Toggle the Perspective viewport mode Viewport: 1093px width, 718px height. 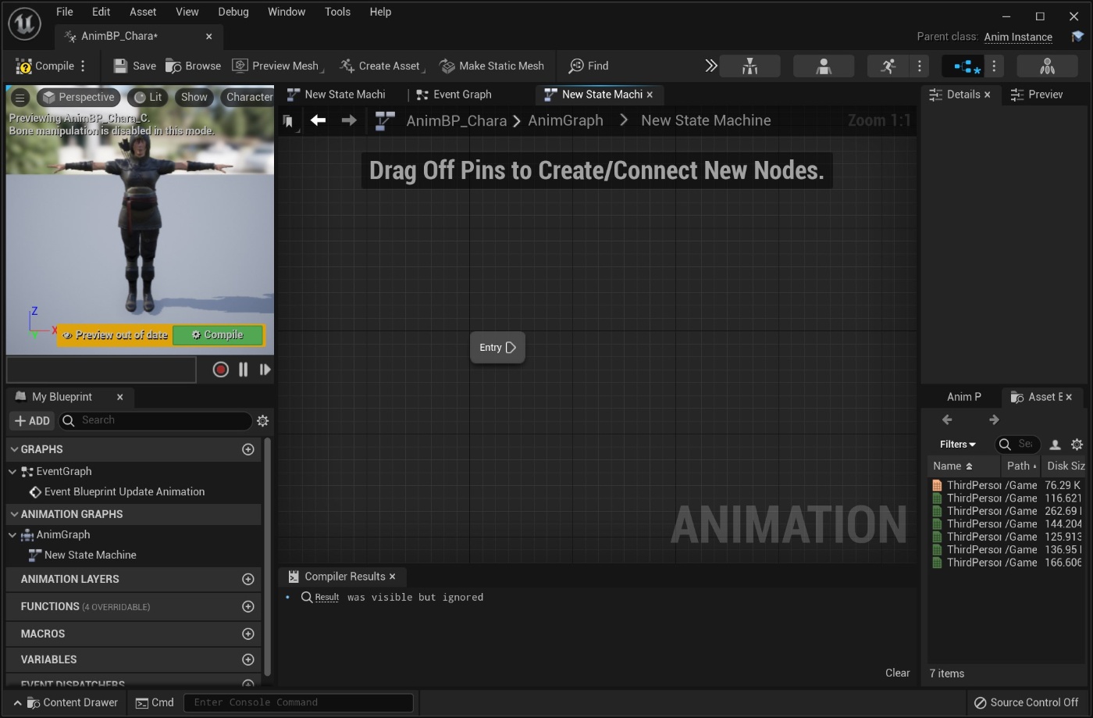coord(78,97)
